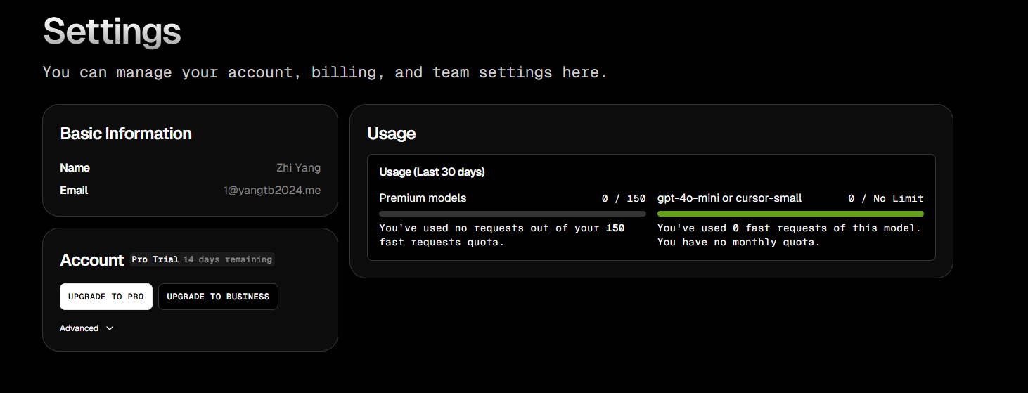This screenshot has width=1028, height=393.
Task: Click the green gpt-4o-mini usage bar
Action: tap(790, 214)
